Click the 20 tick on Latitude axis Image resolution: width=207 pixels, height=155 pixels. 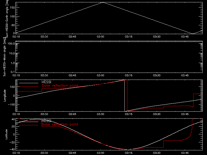tap(13, 127)
